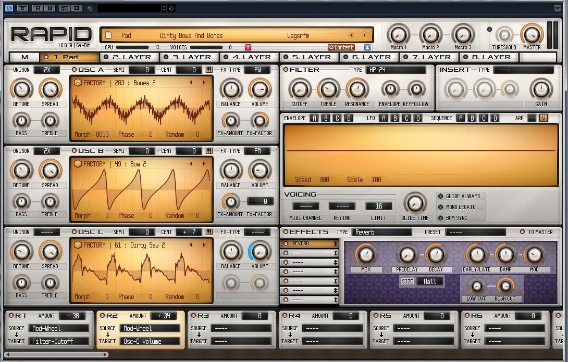Click the A/B compare button in host bar
Image resolution: width=568 pixels, height=362 pixels.
tap(65, 8)
